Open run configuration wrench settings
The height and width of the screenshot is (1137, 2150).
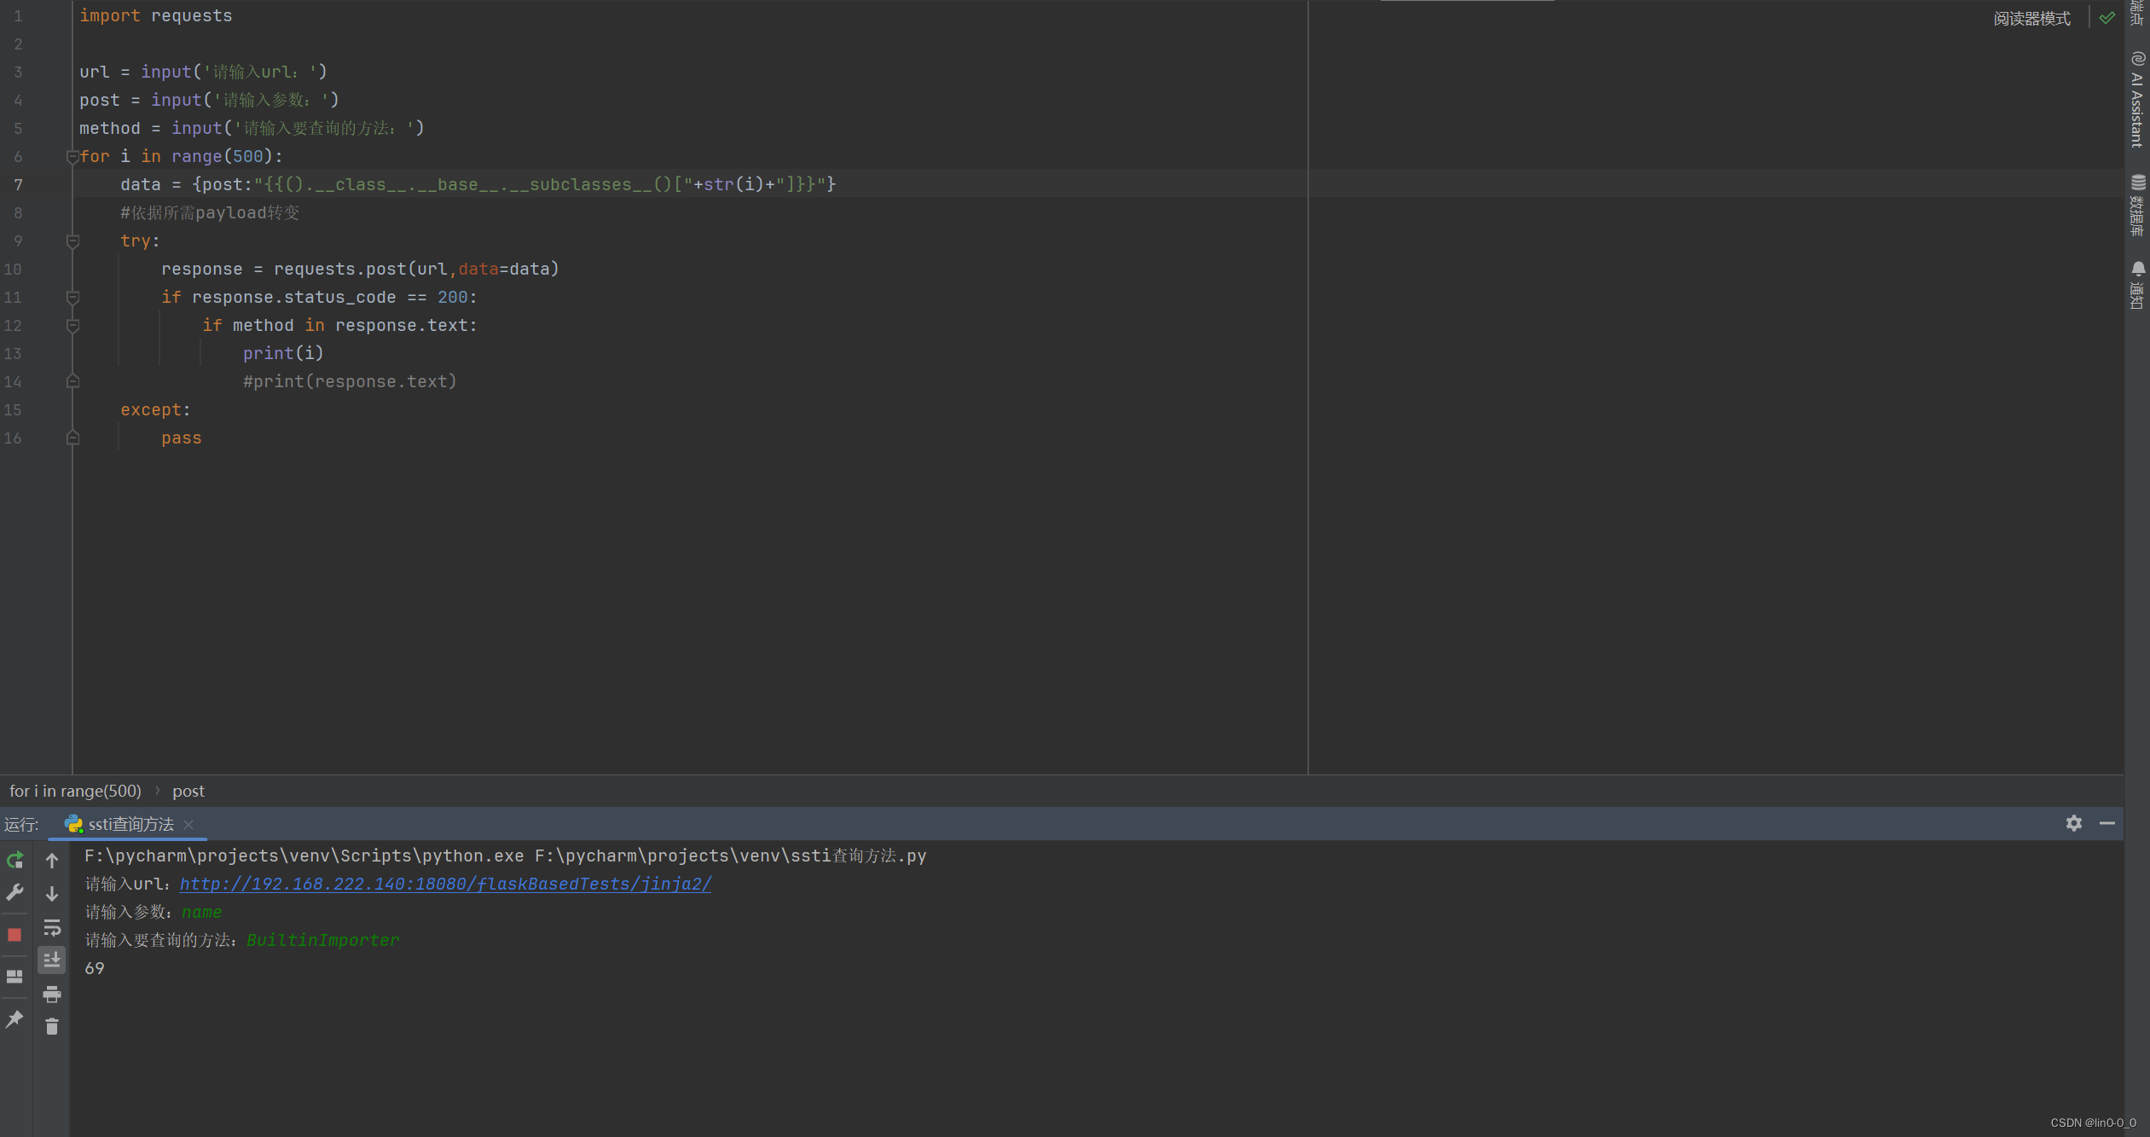[x=14, y=893]
